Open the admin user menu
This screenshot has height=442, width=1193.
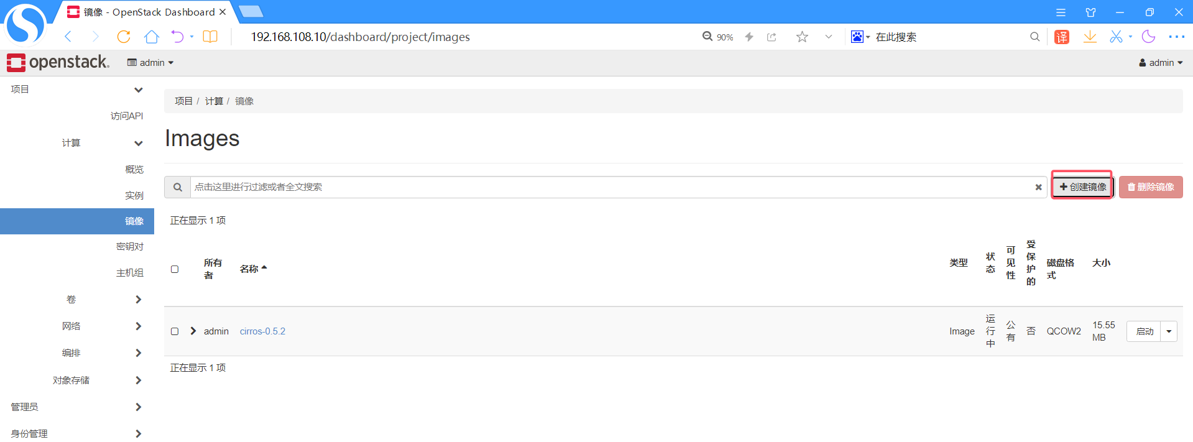pos(1161,63)
